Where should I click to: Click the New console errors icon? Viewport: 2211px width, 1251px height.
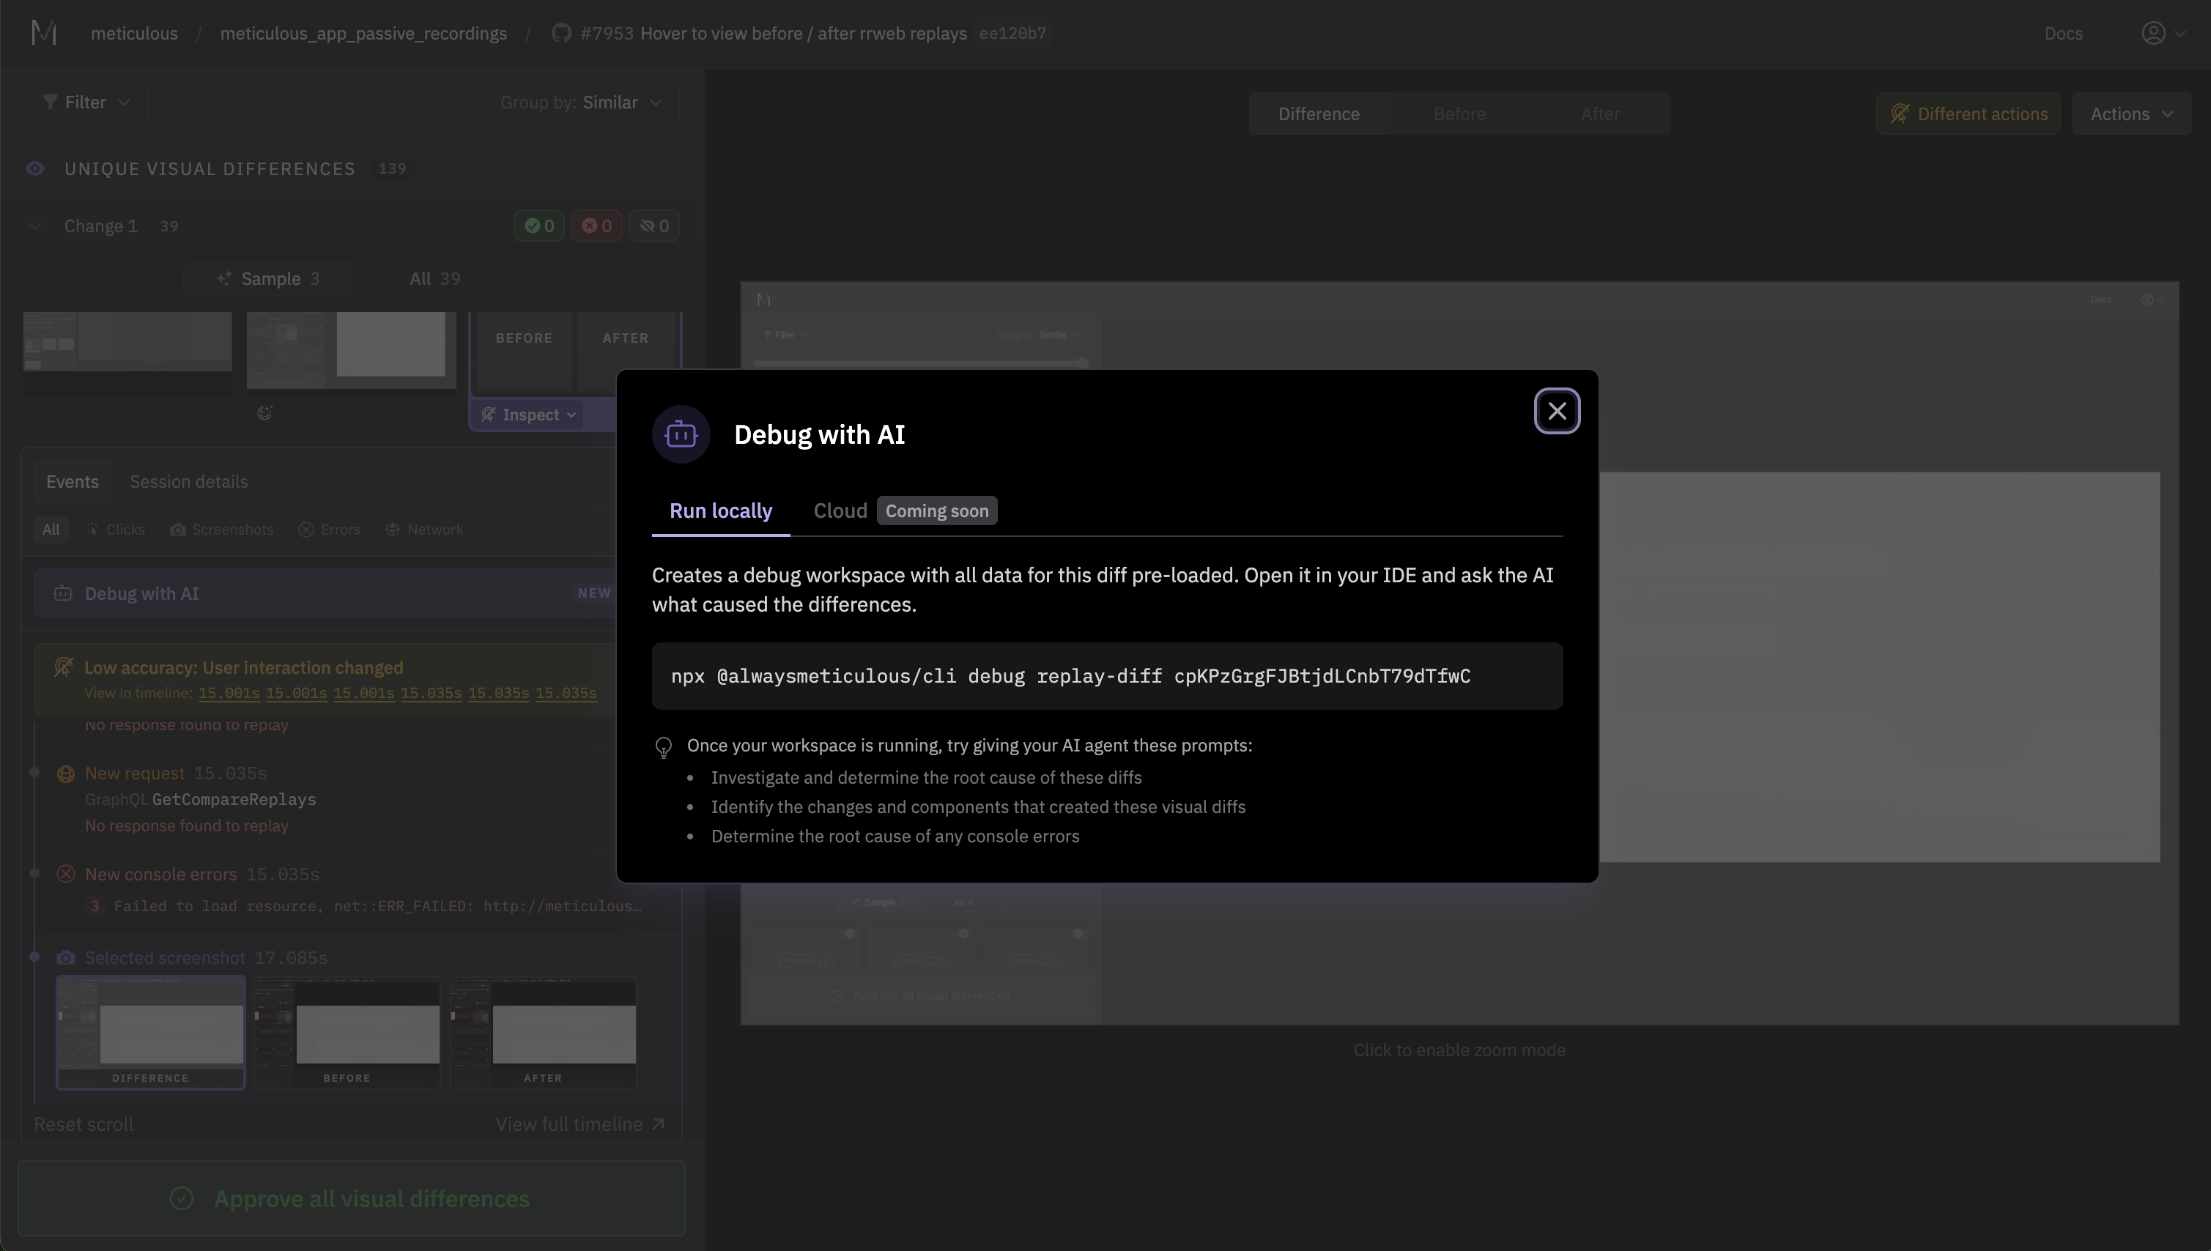point(65,875)
